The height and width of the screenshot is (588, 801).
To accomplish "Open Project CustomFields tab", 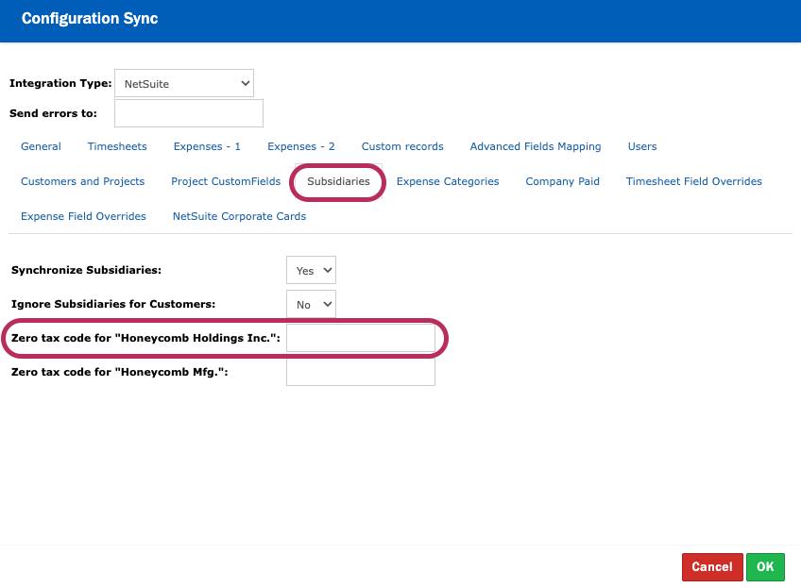I will click(x=226, y=181).
